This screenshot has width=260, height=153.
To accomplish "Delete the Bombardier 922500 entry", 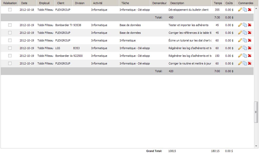I will (249, 56).
